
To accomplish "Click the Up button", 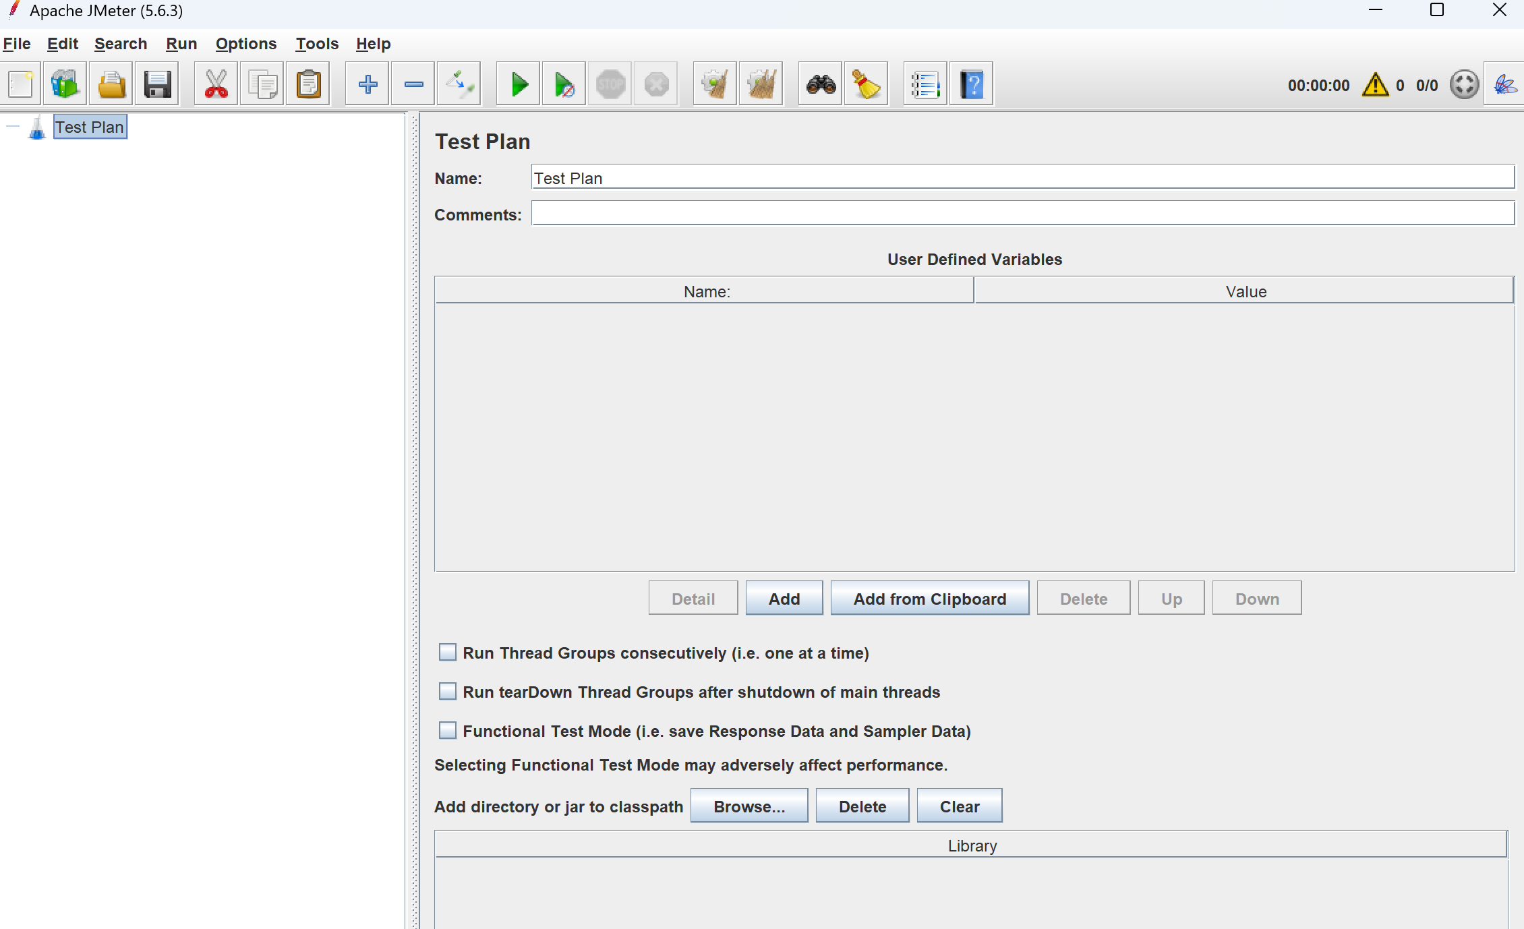I will pyautogui.click(x=1171, y=599).
